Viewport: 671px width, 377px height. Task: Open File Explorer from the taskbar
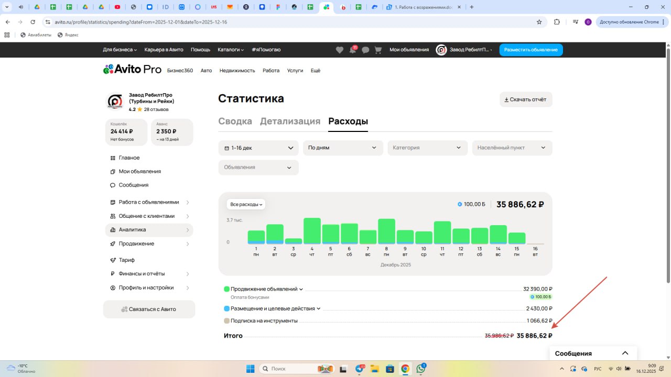pyautogui.click(x=374, y=369)
